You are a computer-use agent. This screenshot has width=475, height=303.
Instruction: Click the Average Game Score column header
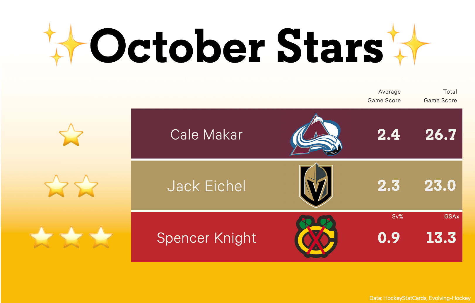(x=384, y=96)
